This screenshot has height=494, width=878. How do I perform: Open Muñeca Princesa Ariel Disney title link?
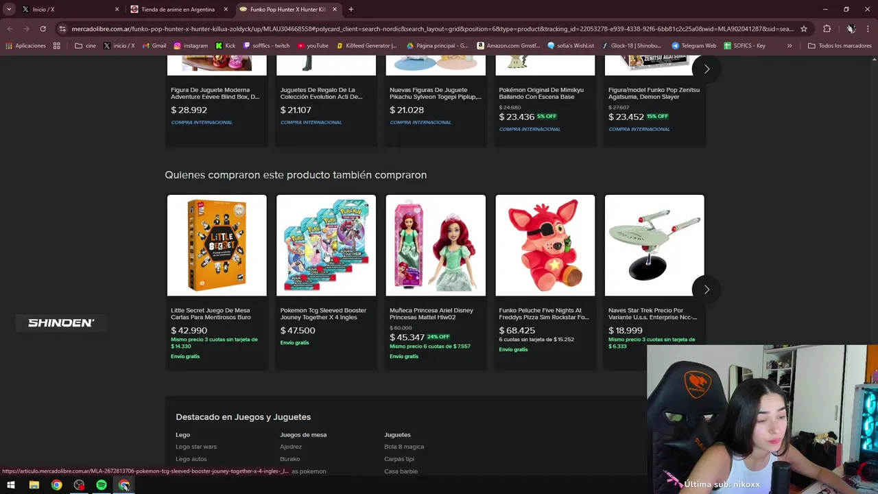point(431,314)
